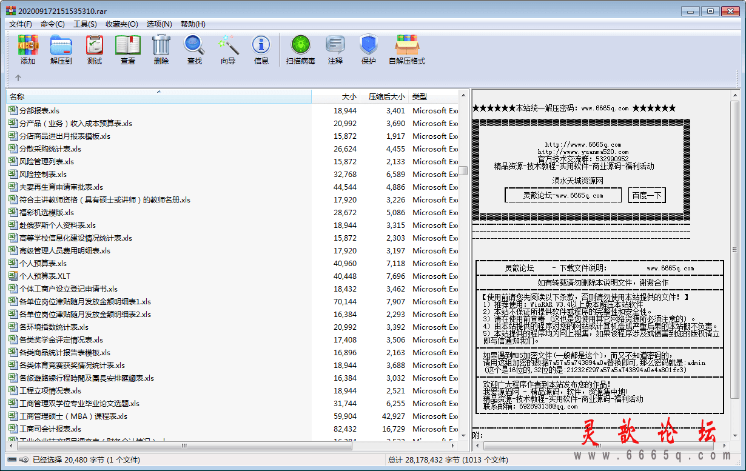Click the file icon beside 个人预算表.XLT
This screenshot has height=471, width=746.
(13, 276)
